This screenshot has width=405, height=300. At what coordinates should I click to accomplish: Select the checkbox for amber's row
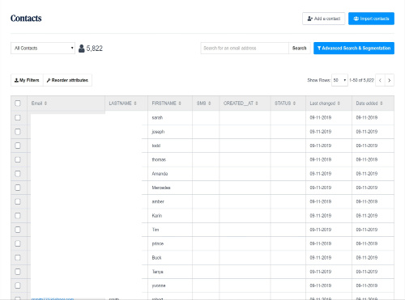click(x=18, y=201)
